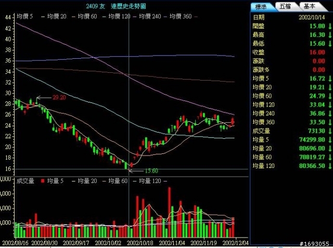This screenshot has width=333, height=248.
Task: Click the 2002/08/16 date axis label
Action: 15,243
